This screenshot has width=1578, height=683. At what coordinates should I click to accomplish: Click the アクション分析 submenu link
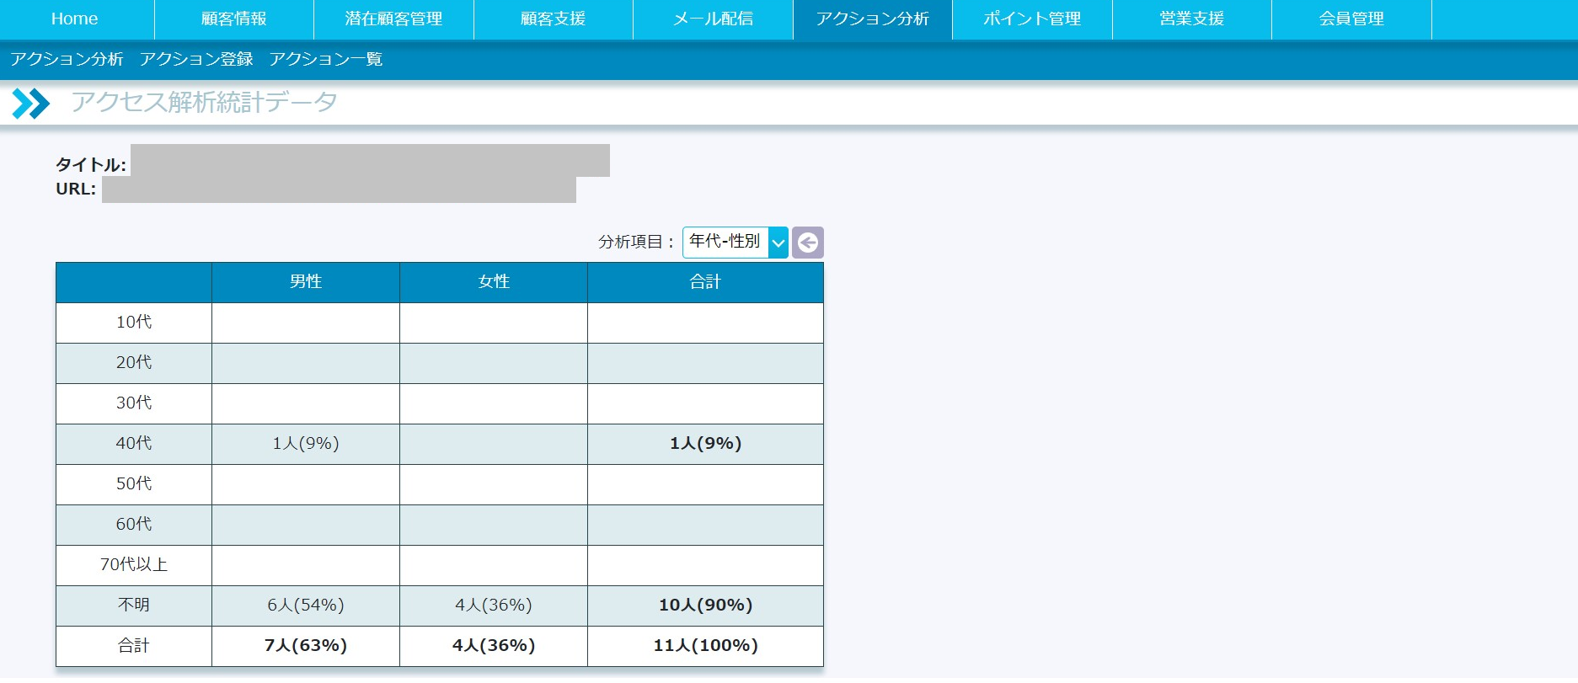click(67, 59)
